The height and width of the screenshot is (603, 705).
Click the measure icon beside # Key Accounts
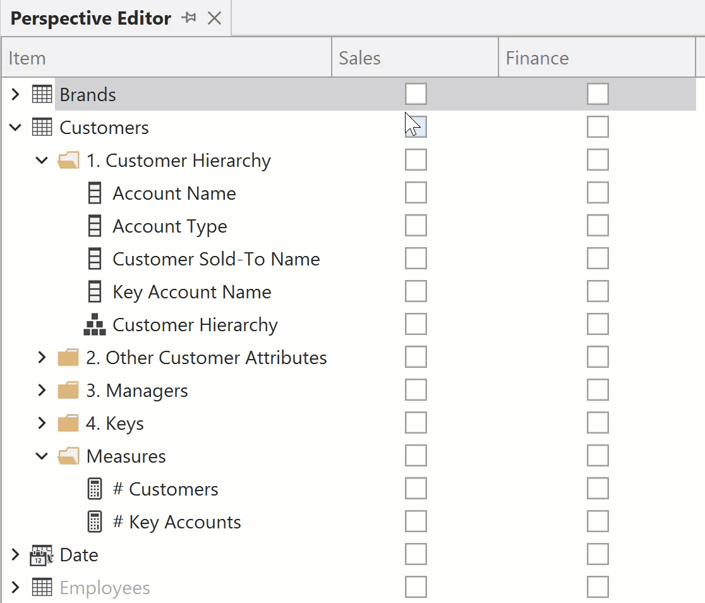tap(95, 521)
